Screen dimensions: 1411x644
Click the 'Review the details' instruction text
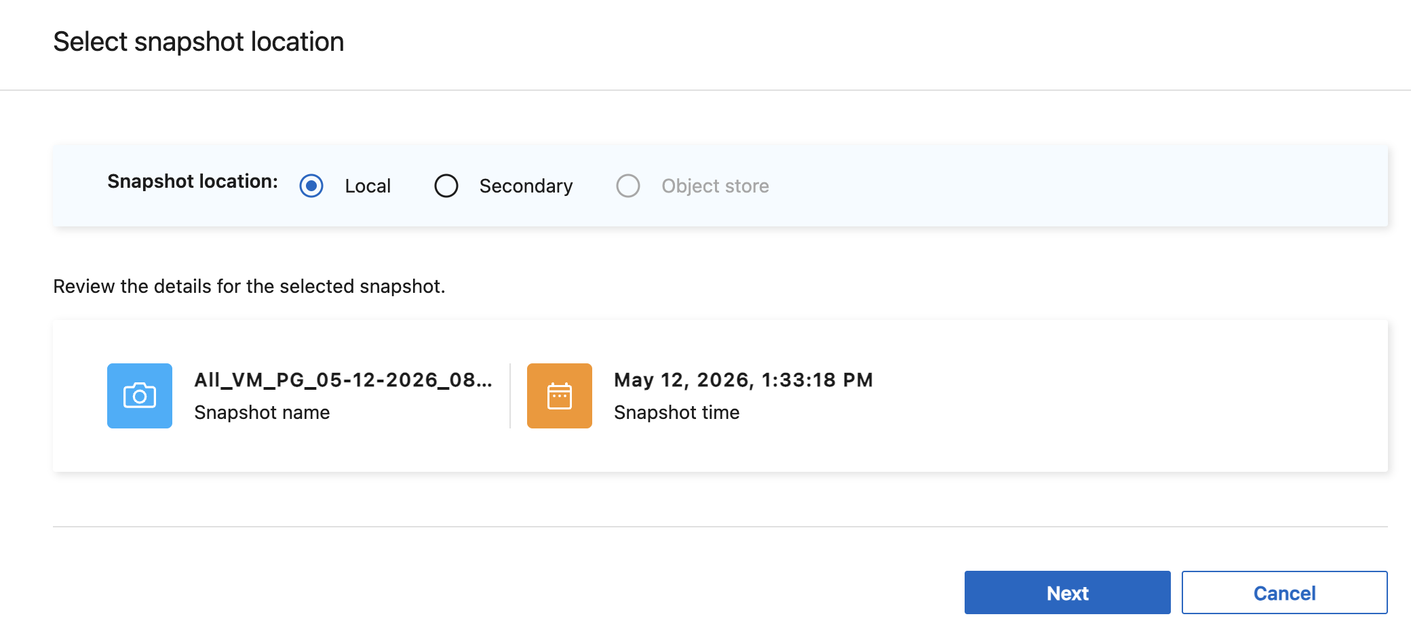point(249,286)
